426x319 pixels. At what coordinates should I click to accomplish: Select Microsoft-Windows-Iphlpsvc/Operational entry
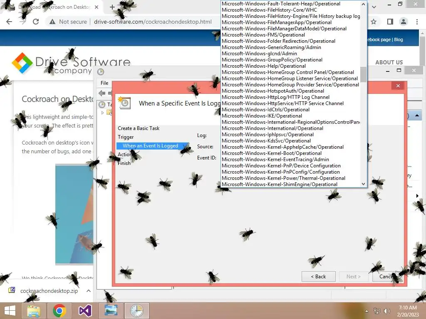(291, 135)
